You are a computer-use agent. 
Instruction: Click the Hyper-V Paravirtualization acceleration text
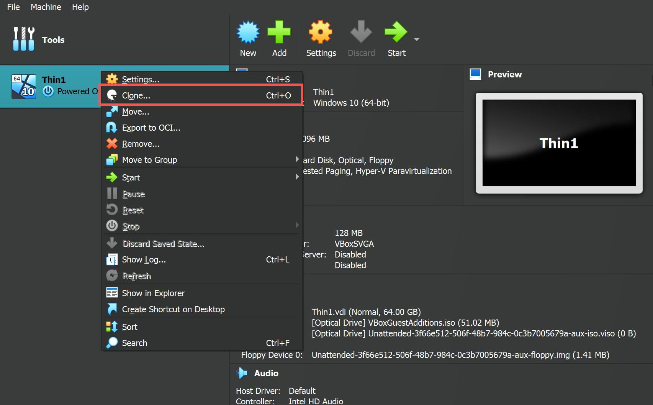(404, 171)
